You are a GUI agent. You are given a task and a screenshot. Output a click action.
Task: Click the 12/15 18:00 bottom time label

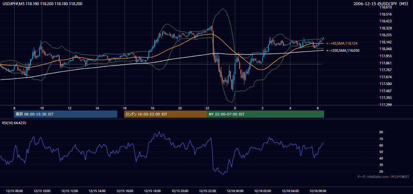pos(152,191)
